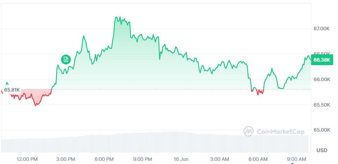Select the 12:00 PM time axis label
This screenshot has height=164, width=338.
(x=27, y=159)
